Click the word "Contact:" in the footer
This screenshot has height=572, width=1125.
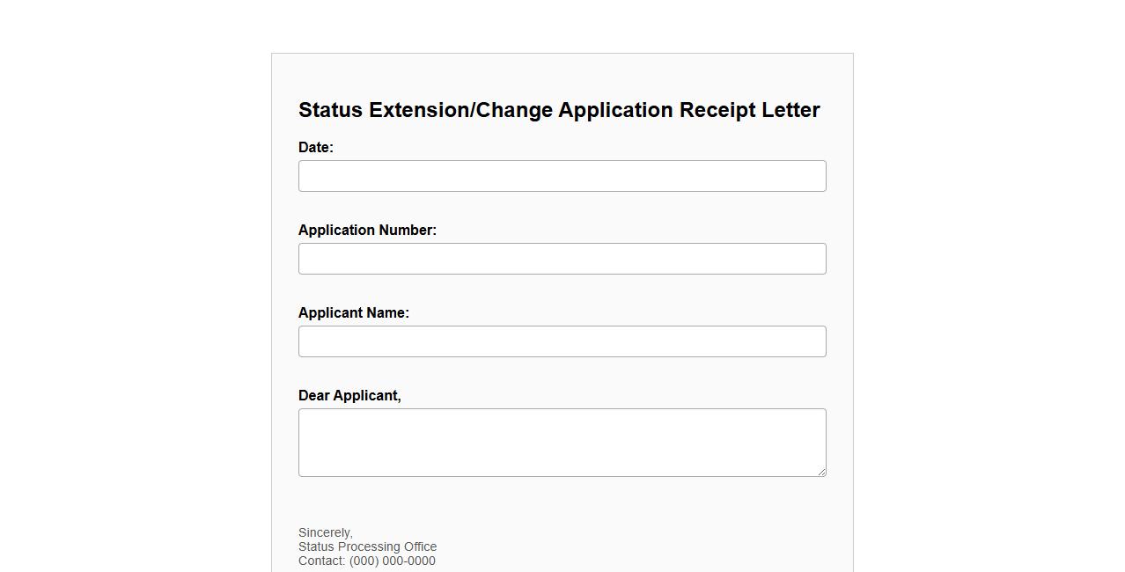coord(322,561)
